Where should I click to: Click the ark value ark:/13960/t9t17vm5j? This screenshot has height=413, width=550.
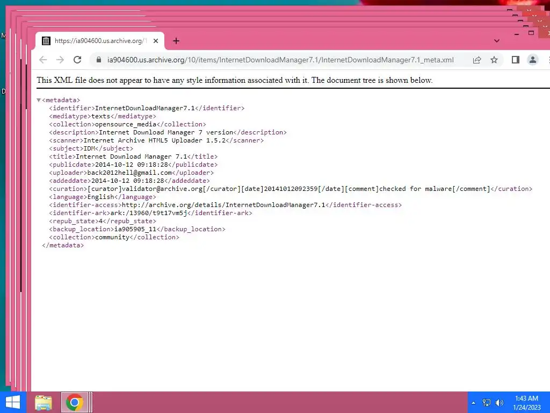149,213
